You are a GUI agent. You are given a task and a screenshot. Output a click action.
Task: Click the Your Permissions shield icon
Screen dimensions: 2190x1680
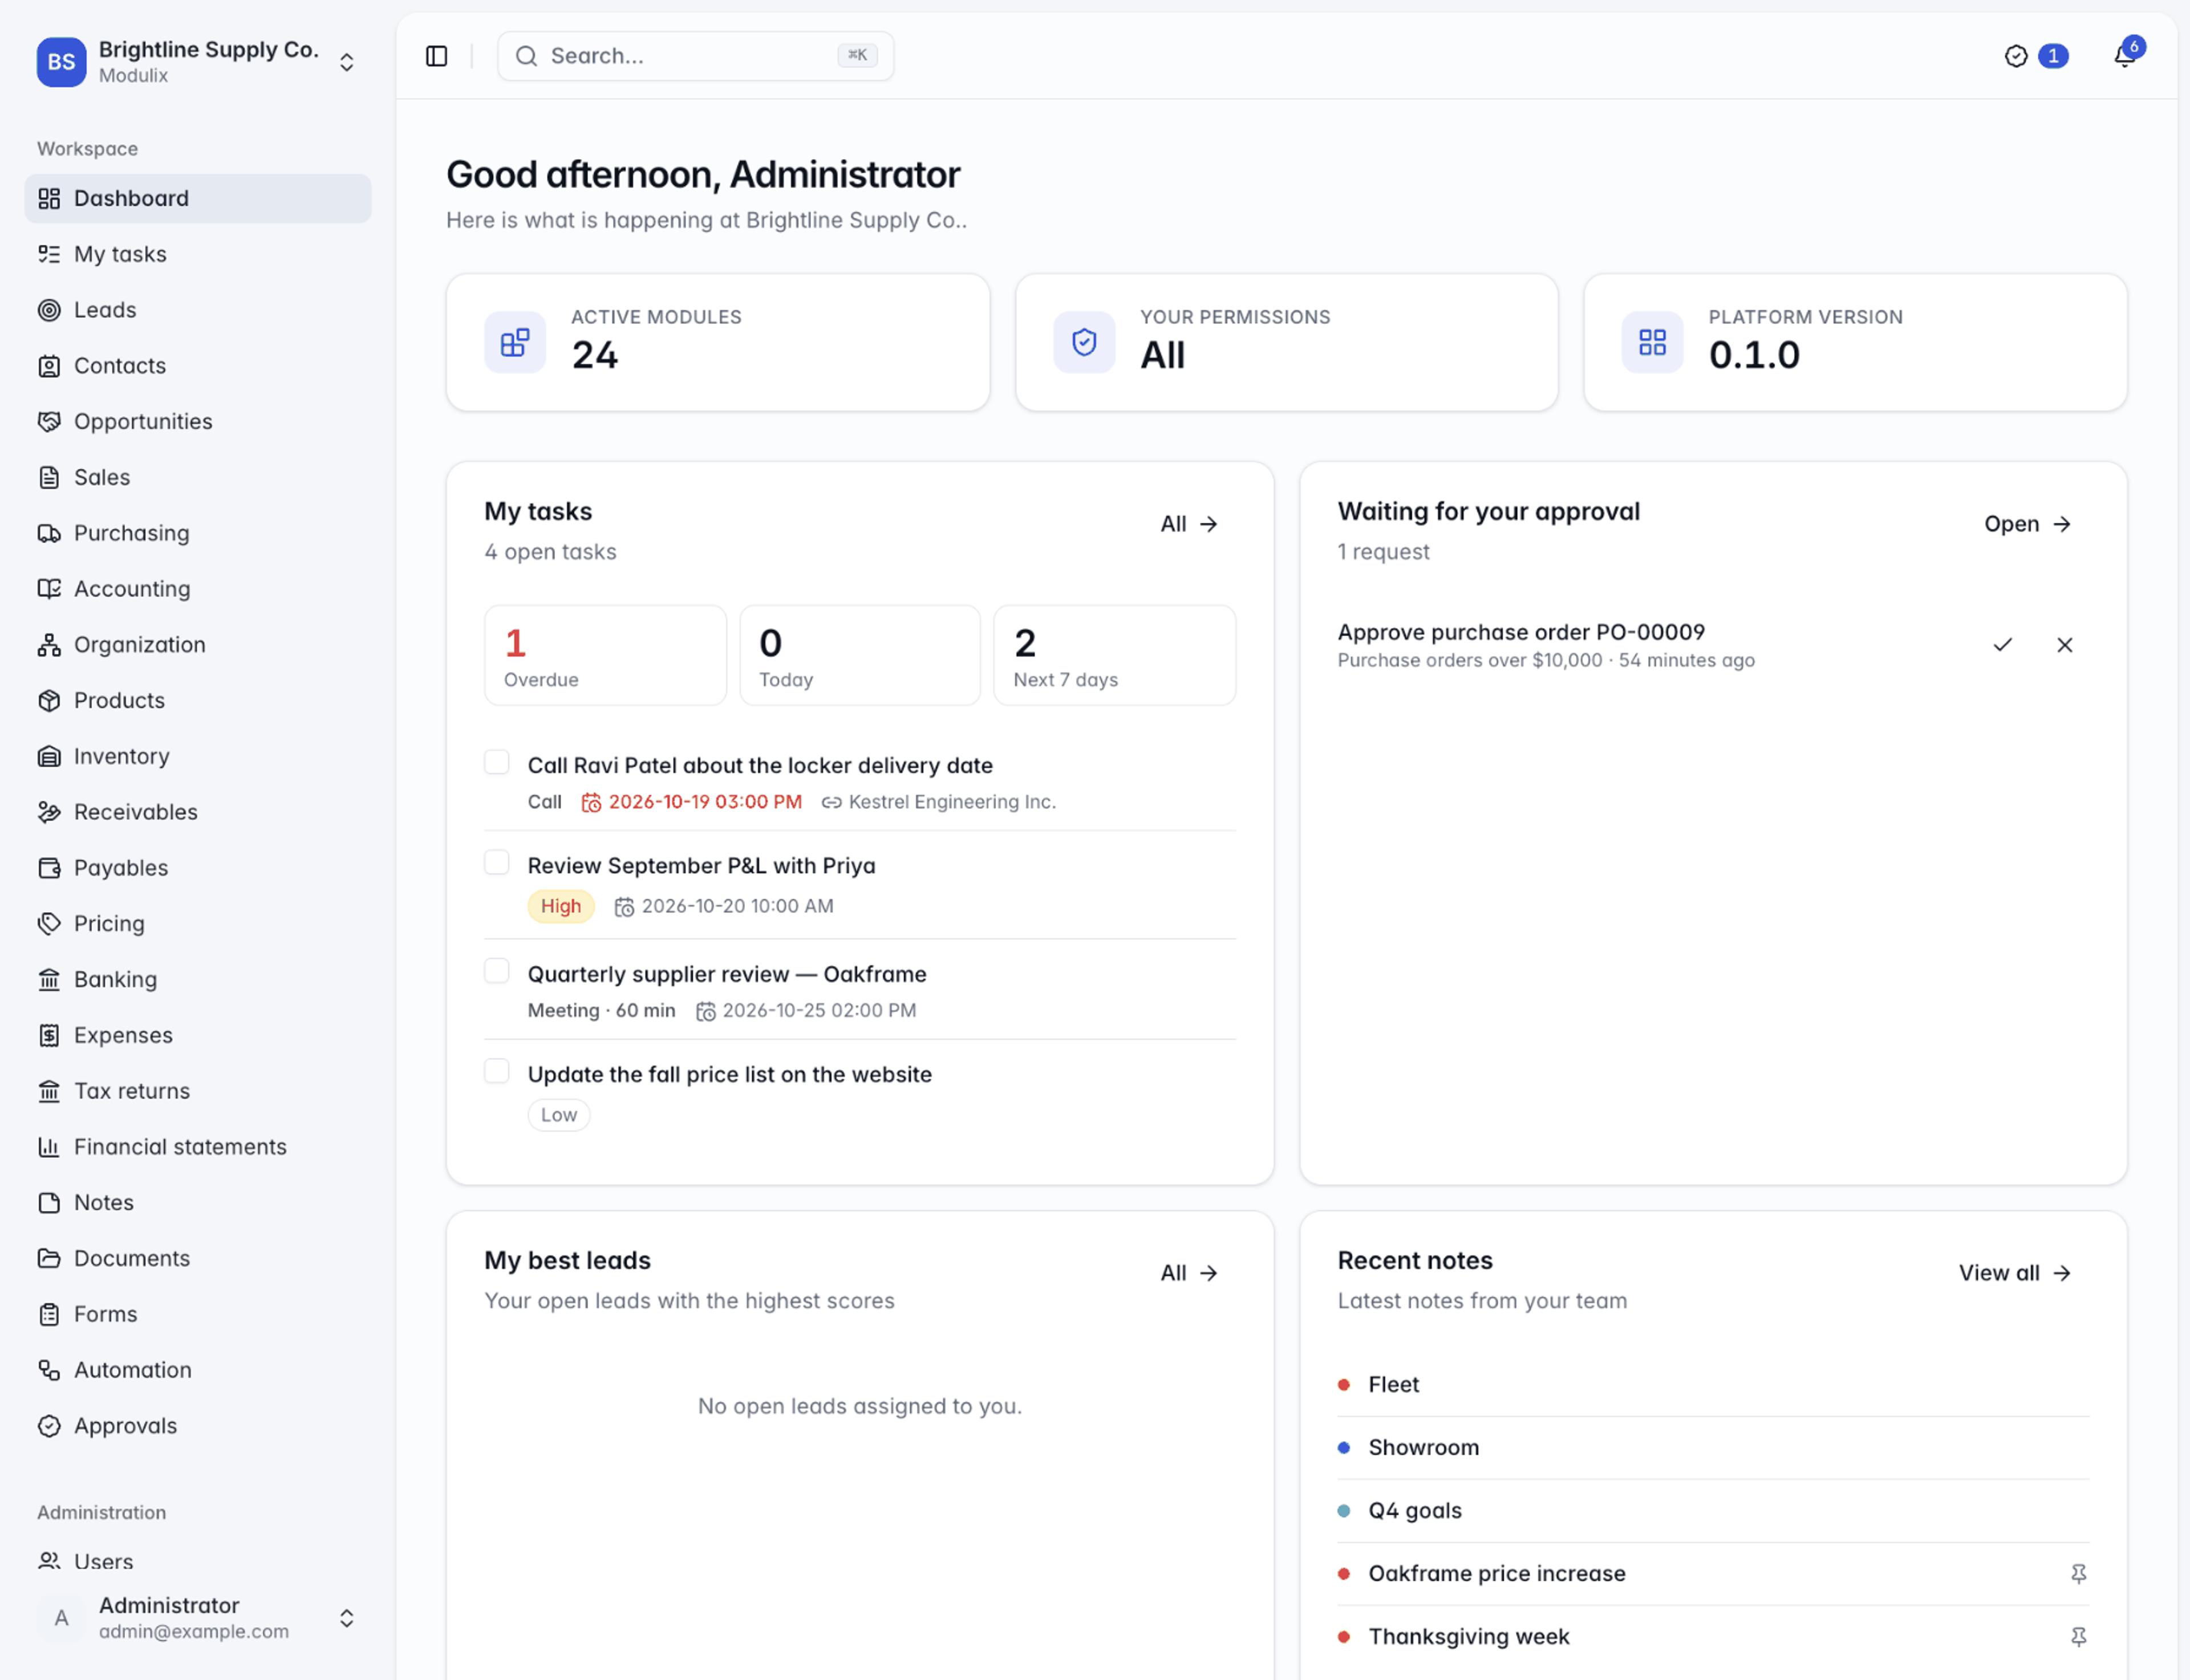[1084, 343]
